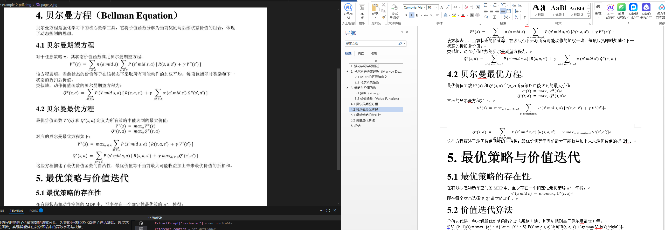Click the VS Code panel more actions ellipsis
665x230 pixels.
click(322, 210)
